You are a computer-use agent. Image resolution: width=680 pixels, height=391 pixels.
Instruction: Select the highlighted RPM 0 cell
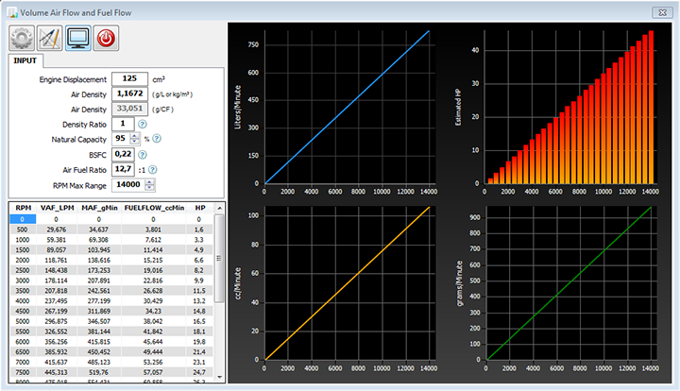pos(23,219)
